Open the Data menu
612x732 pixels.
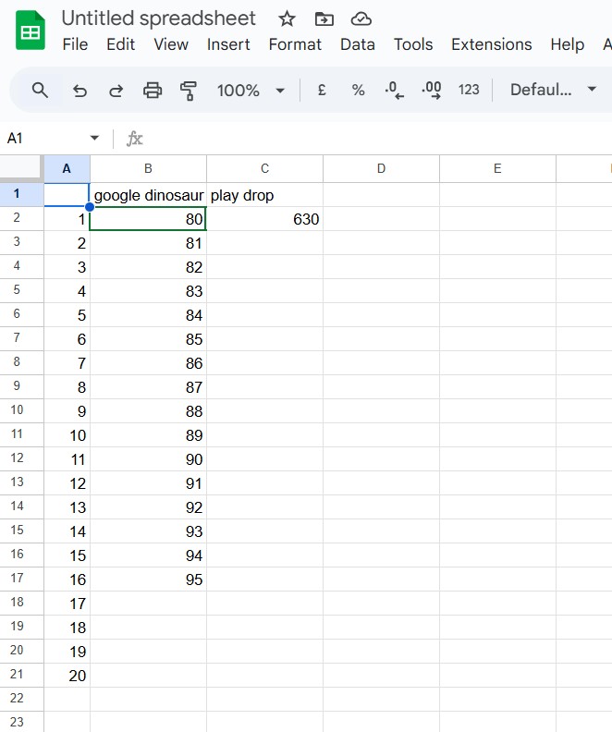click(358, 44)
